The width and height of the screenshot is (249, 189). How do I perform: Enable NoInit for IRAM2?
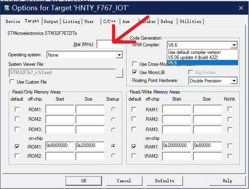click(230, 156)
